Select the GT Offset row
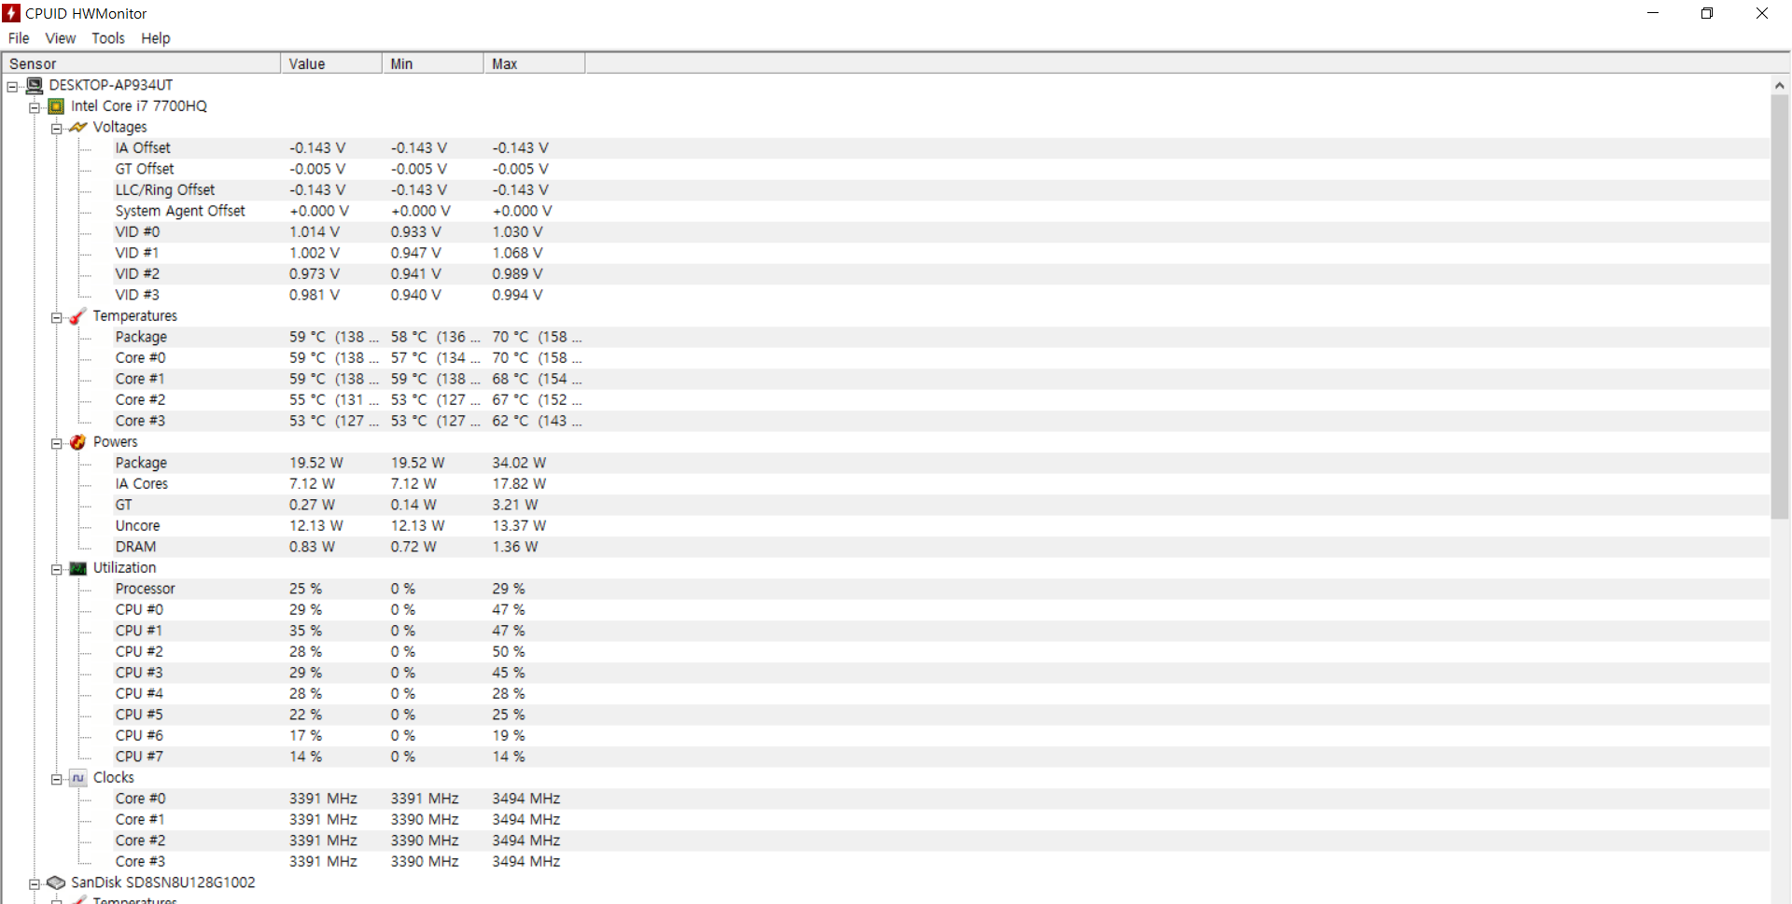This screenshot has height=904, width=1792. pyautogui.click(x=941, y=169)
